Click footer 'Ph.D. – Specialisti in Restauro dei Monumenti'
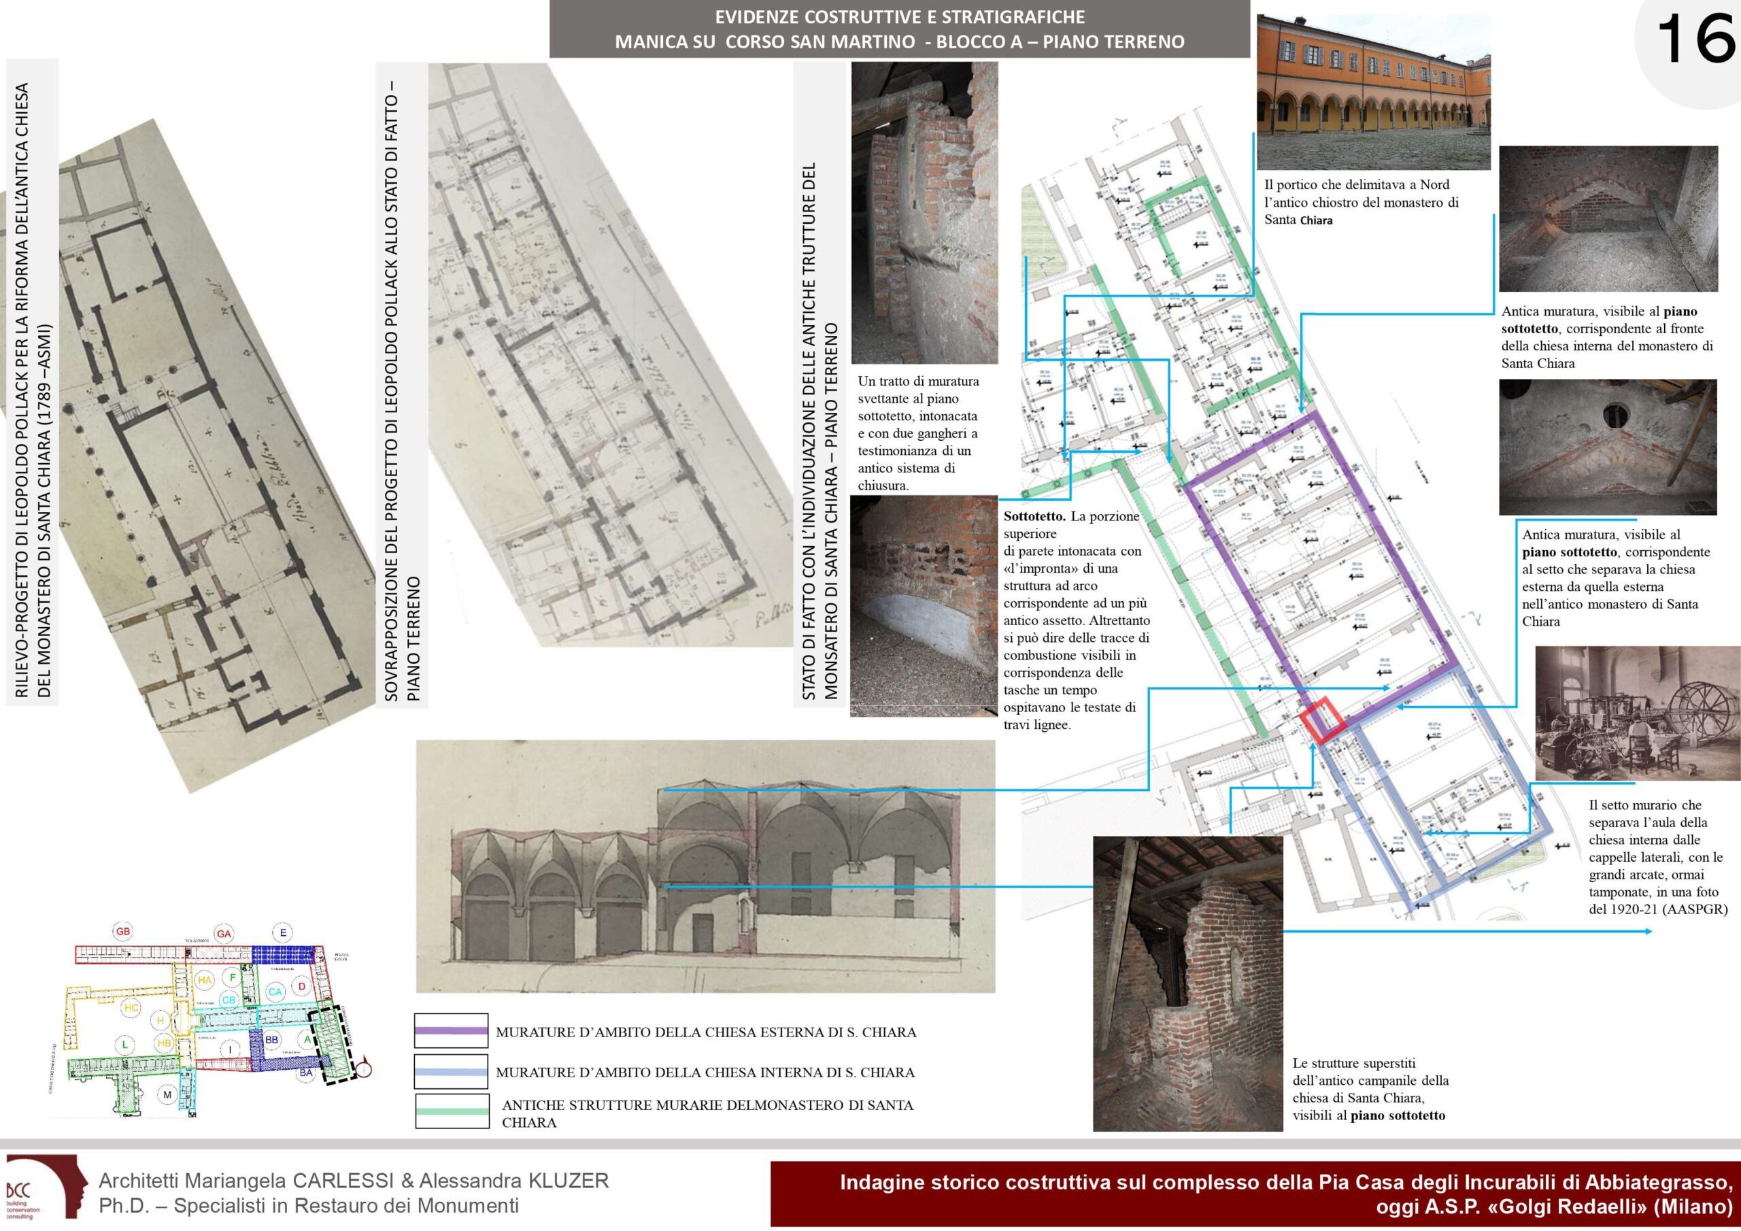 point(309,1205)
